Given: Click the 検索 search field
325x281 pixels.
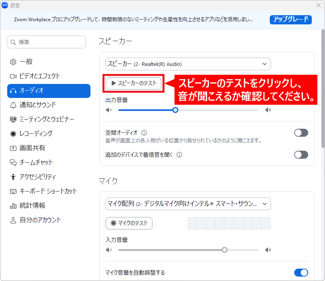Looking at the screenshot, I should tap(46, 42).
